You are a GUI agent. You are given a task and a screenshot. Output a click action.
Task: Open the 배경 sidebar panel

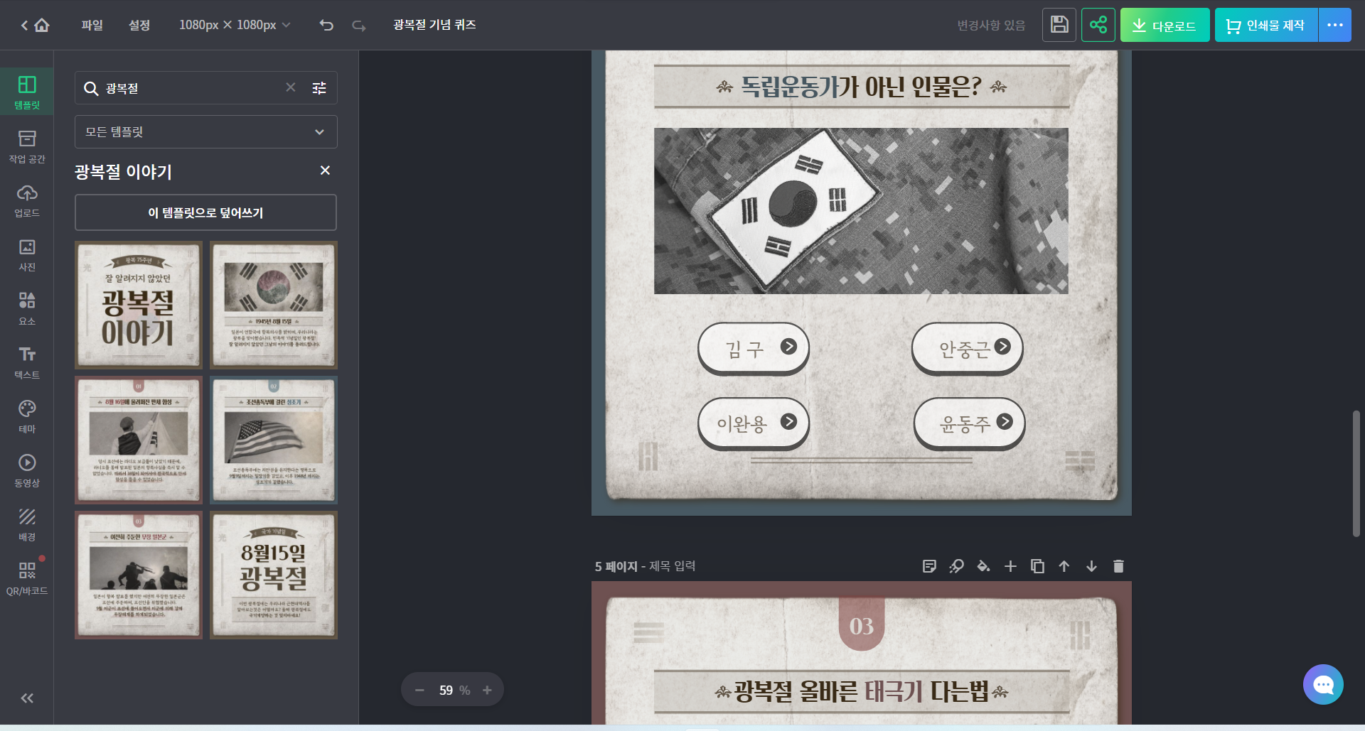27,524
